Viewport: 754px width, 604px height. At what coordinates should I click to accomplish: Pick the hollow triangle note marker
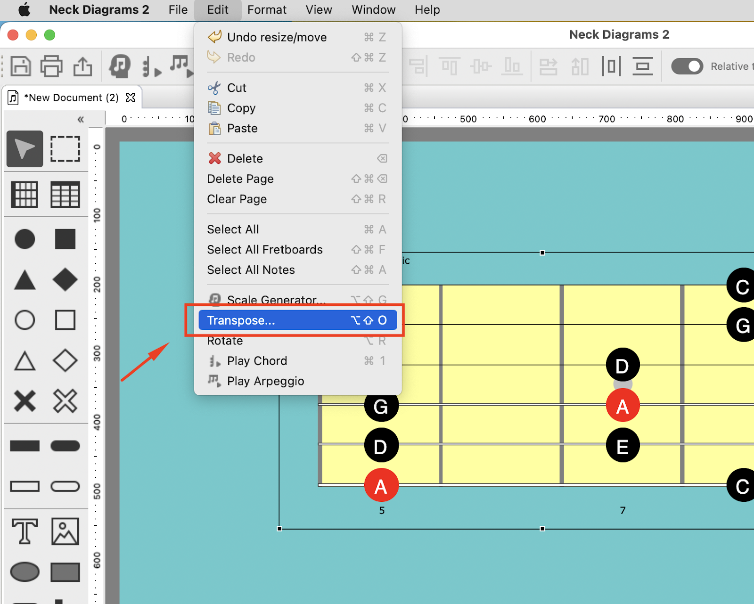click(25, 361)
